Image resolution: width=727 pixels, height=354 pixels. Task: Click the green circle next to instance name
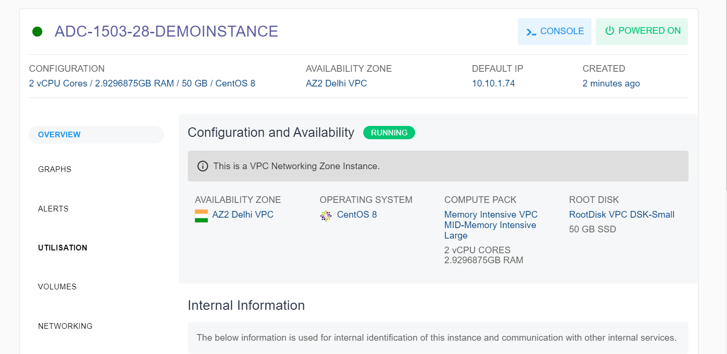click(37, 31)
